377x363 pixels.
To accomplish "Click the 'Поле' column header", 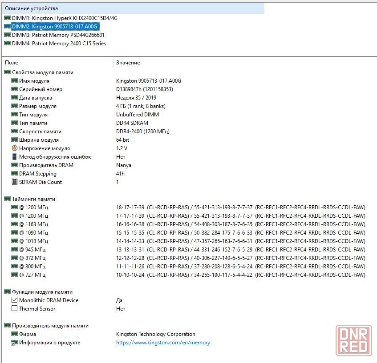I will 58,63.
